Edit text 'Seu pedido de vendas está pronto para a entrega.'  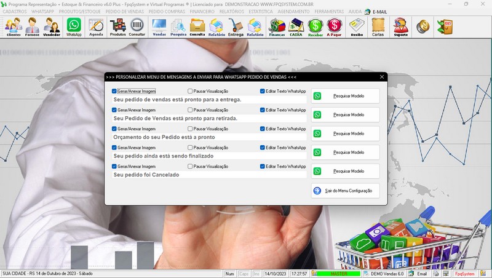point(209,100)
